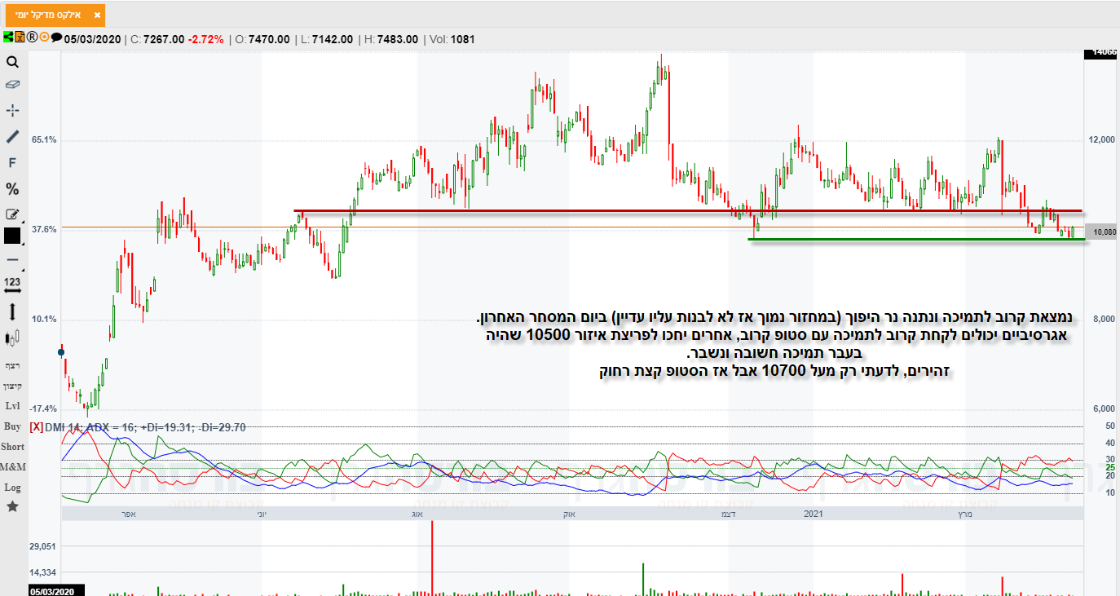Click the L: 7142.00 low value
The image size is (1120, 596).
tap(328, 39)
